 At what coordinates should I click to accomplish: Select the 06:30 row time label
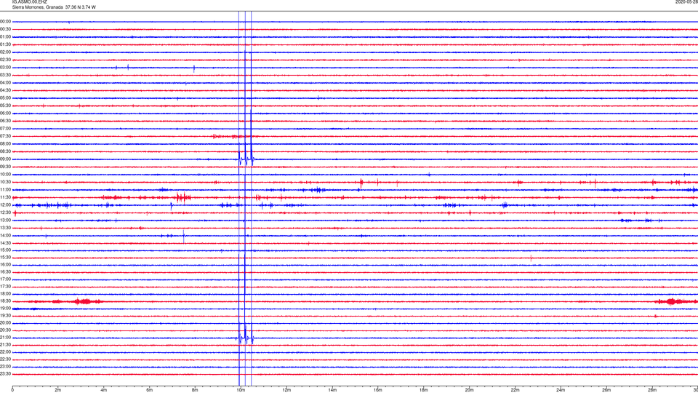(x=5, y=122)
